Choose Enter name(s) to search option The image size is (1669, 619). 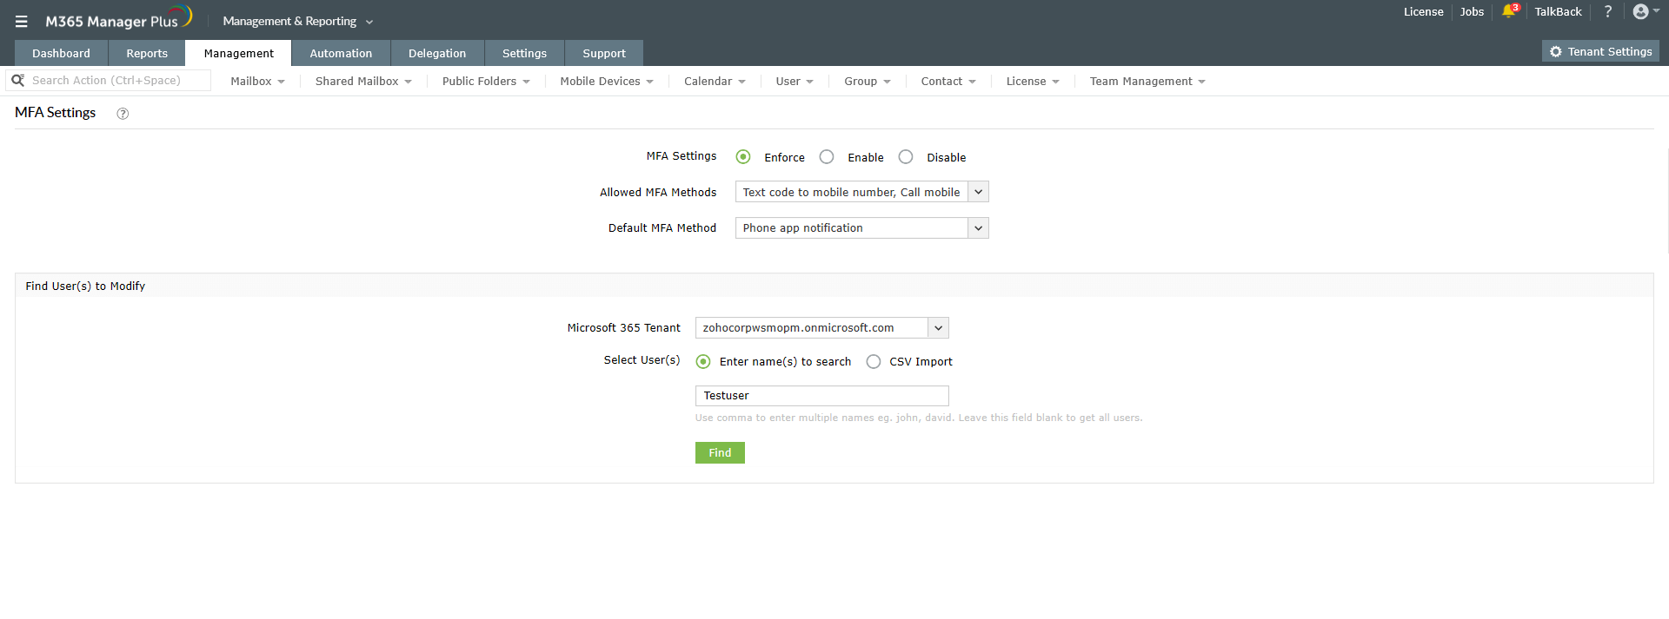703,362
